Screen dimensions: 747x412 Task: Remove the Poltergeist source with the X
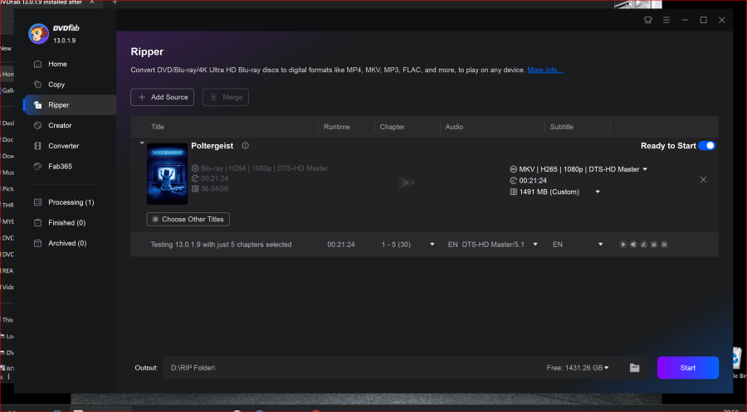click(703, 179)
